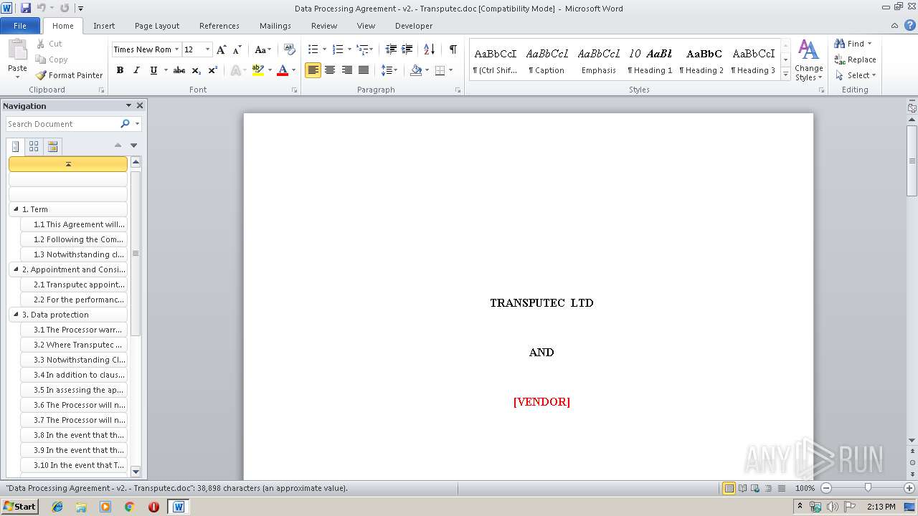Image resolution: width=918 pixels, height=516 pixels.
Task: Select Full Screen Reading view in status bar
Action: [x=742, y=488]
